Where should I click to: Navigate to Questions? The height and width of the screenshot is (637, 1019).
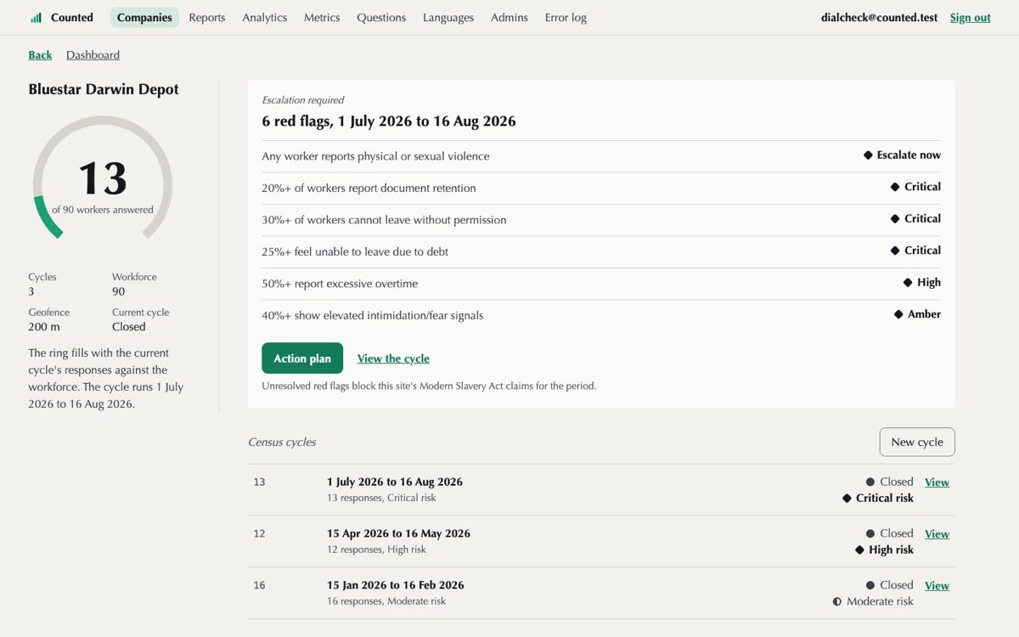pyautogui.click(x=381, y=17)
